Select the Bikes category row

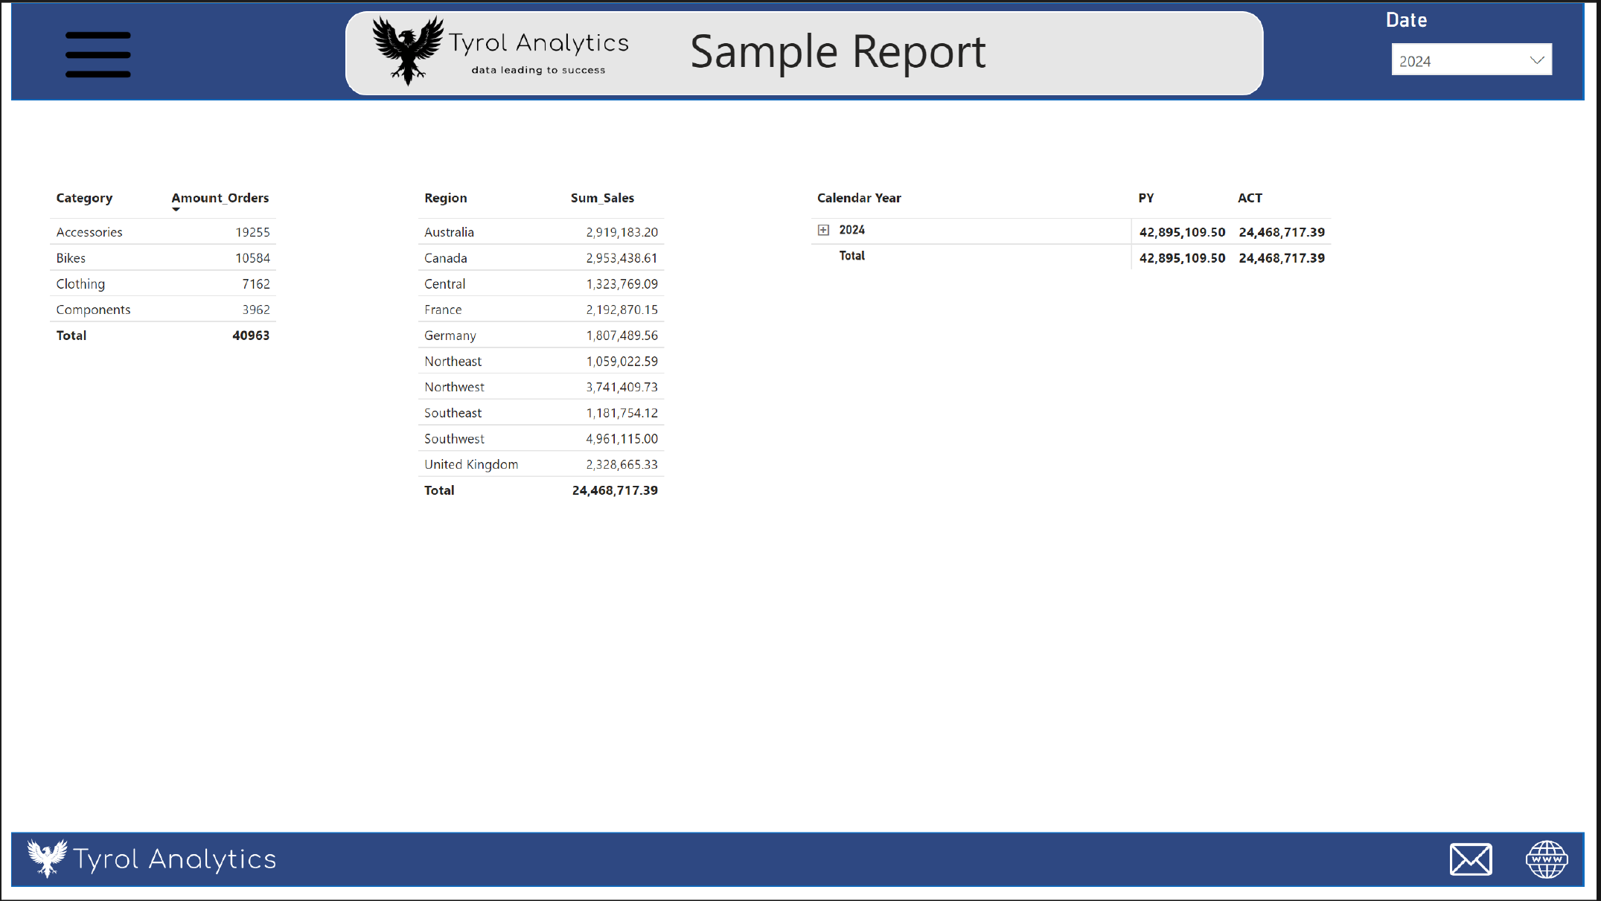tap(71, 258)
